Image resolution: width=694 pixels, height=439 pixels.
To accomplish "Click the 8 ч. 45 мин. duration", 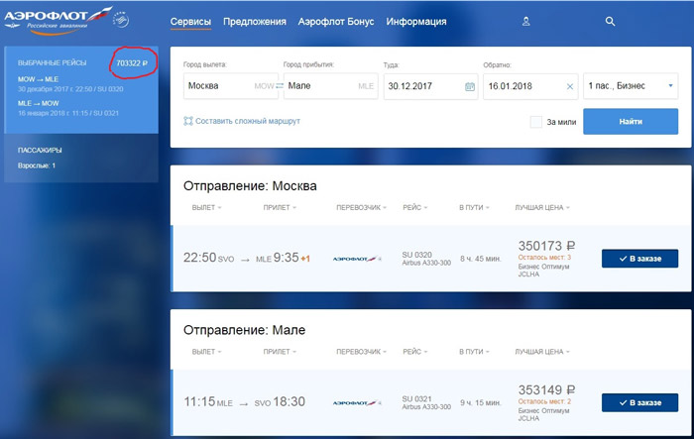I will [481, 259].
